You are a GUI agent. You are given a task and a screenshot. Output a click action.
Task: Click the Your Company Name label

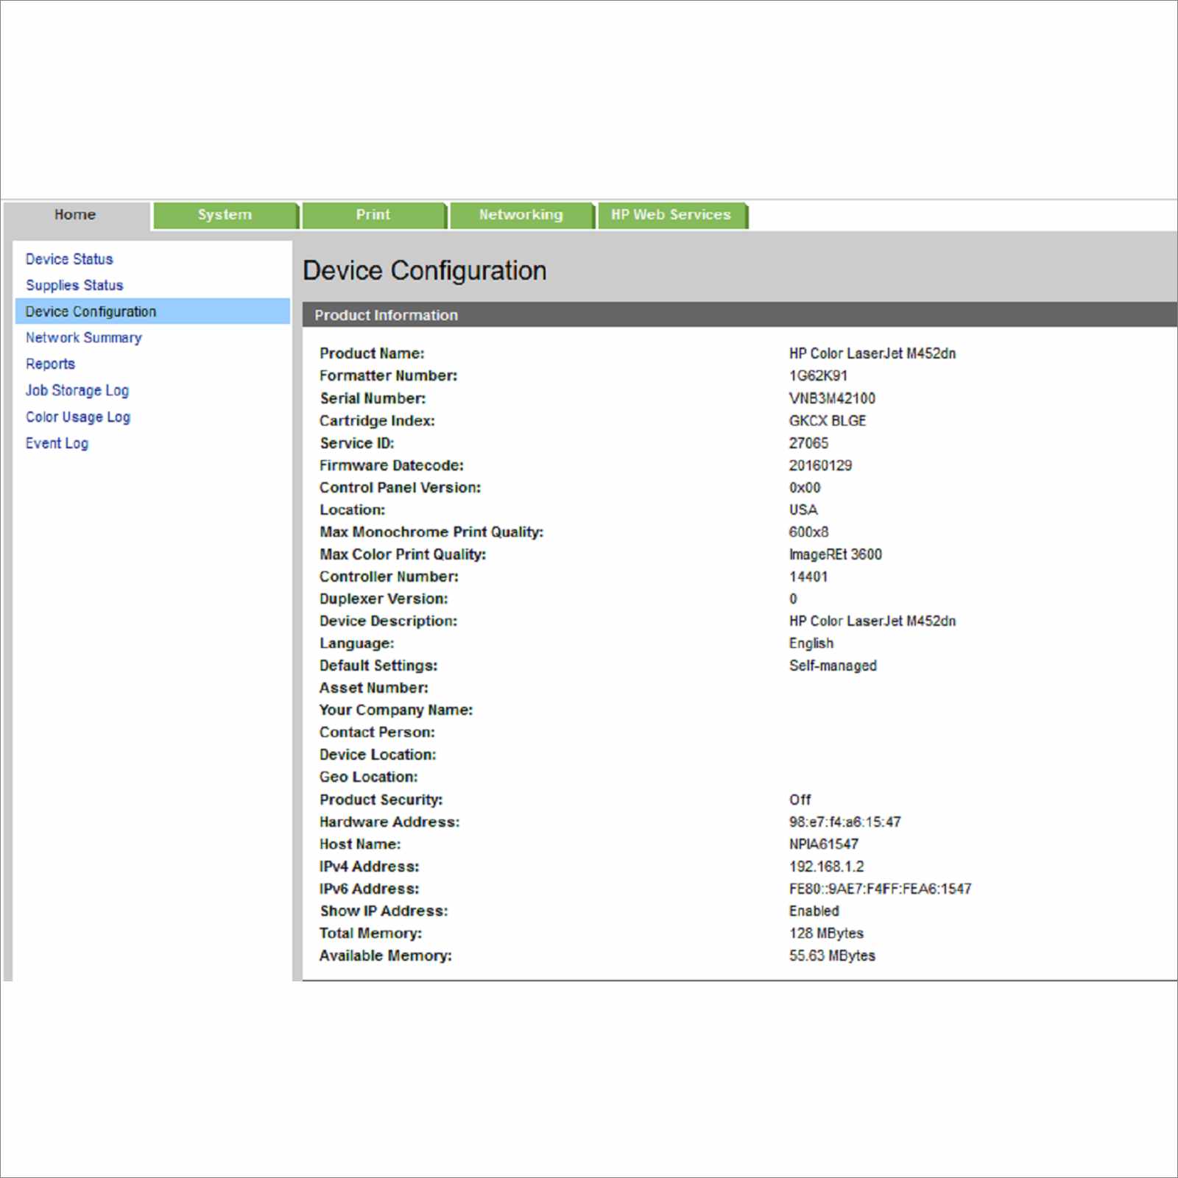pyautogui.click(x=396, y=710)
